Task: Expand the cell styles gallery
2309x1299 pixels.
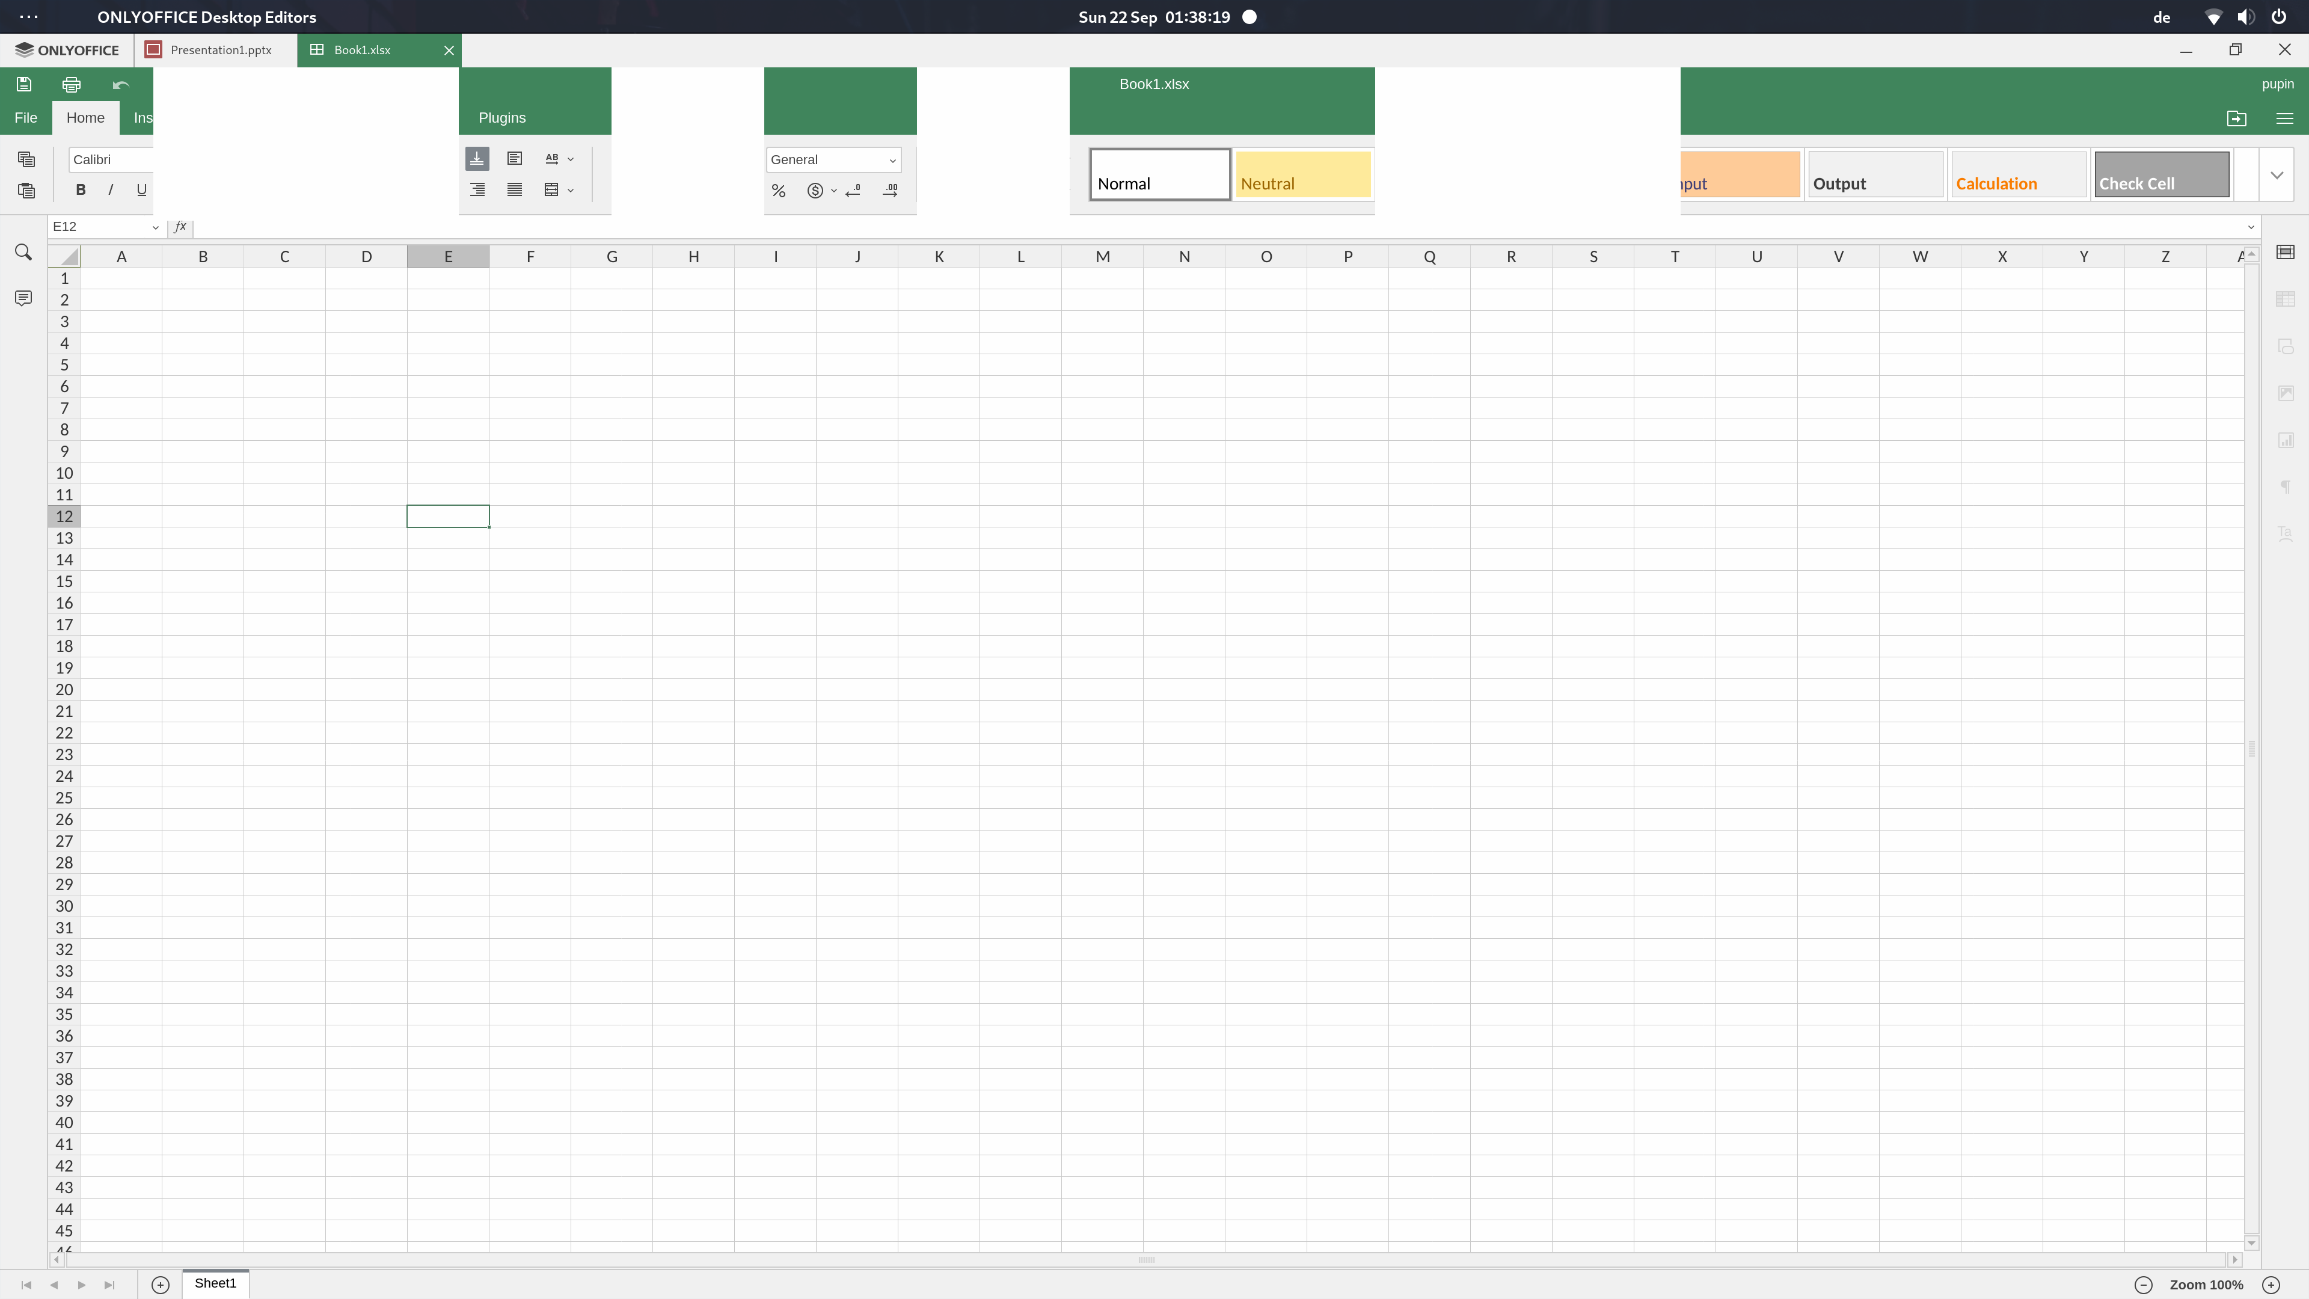Action: [2277, 175]
